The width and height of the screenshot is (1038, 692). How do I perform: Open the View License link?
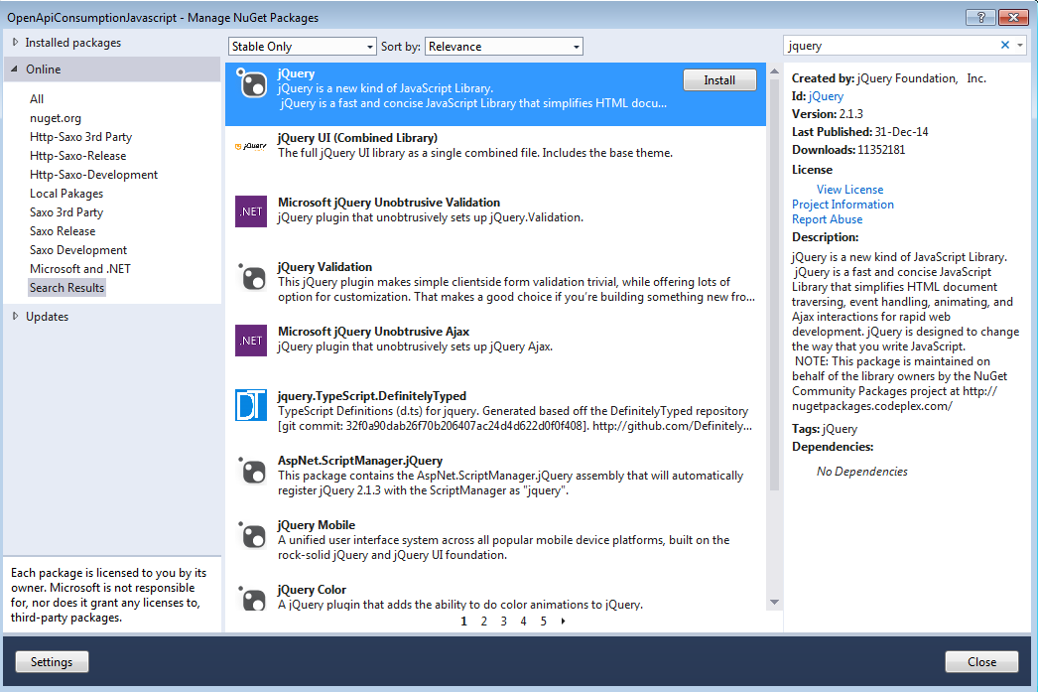point(849,190)
